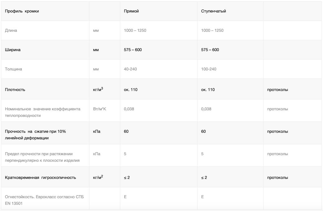Click the 'Вт/м*К' unit cell
Image resolution: width=323 pixels, height=211 pixels.
[x=99, y=109]
